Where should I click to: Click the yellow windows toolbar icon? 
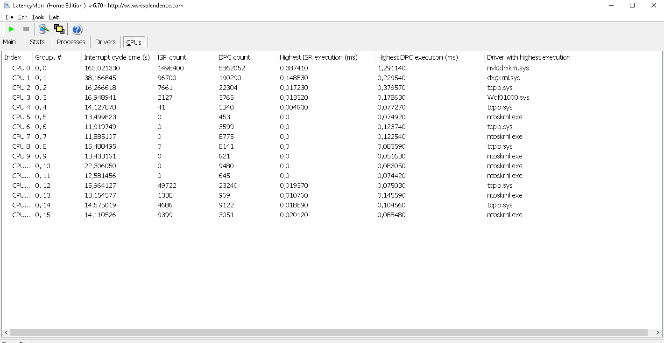[59, 29]
